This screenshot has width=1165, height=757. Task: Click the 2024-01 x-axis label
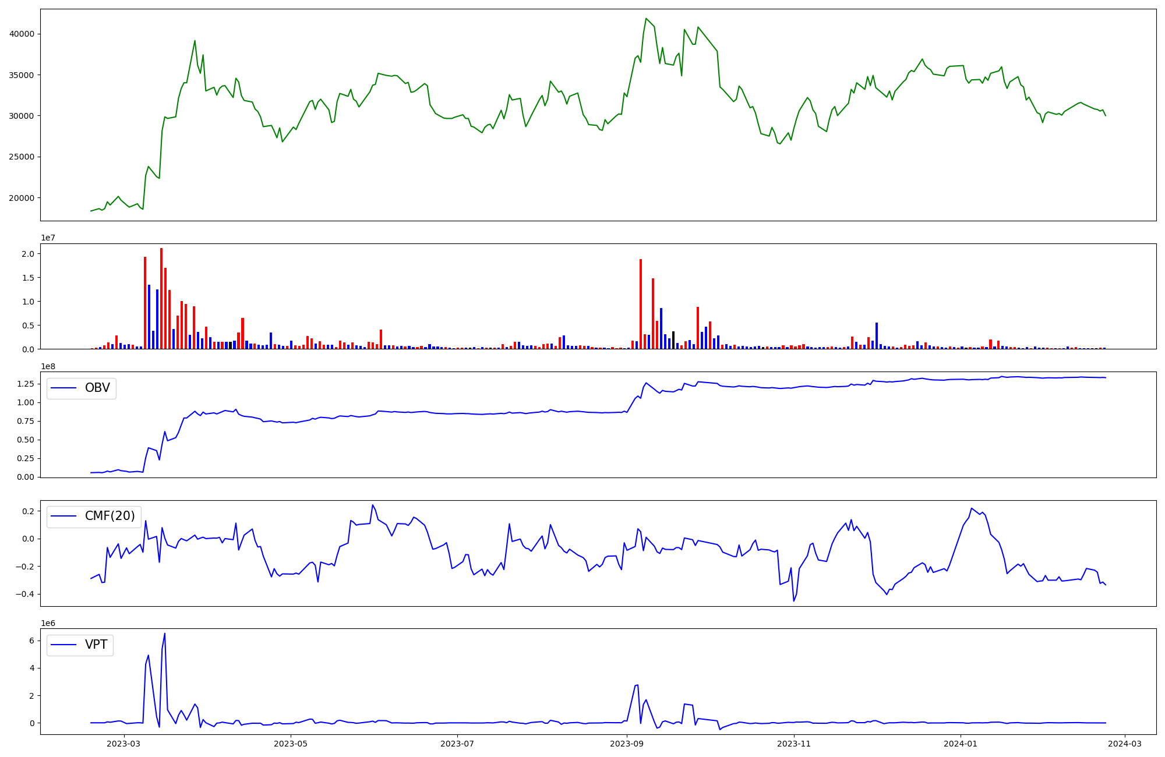(961, 744)
